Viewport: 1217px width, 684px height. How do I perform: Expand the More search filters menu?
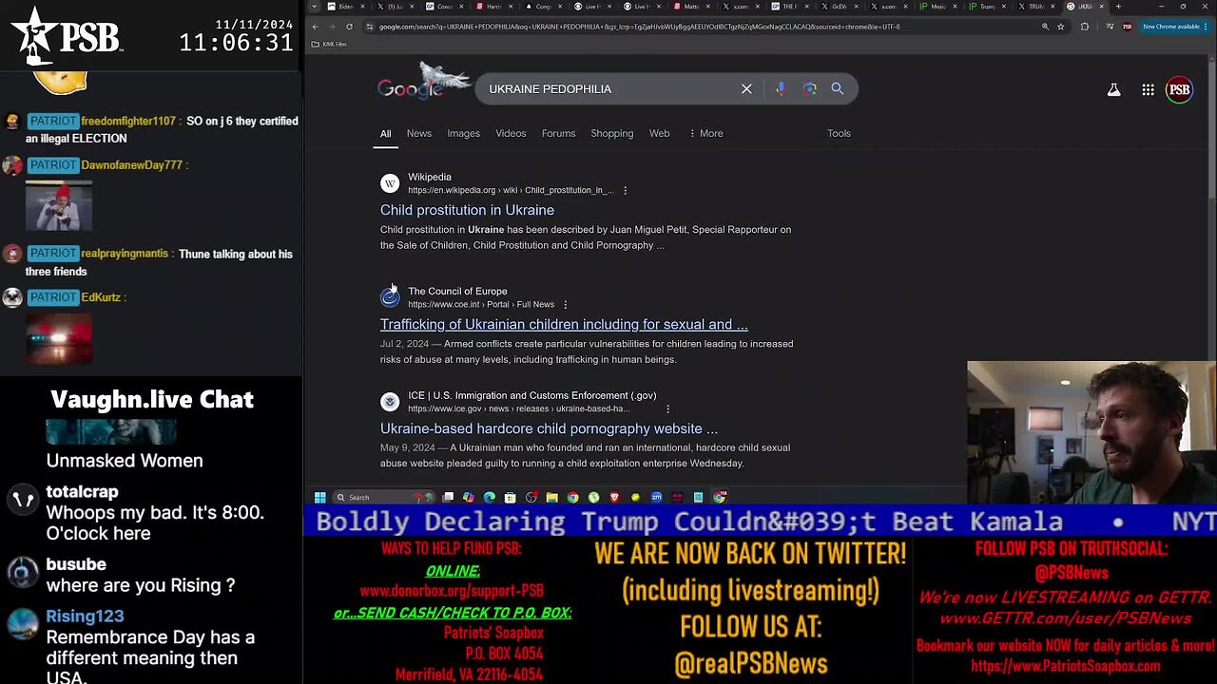pos(706,133)
